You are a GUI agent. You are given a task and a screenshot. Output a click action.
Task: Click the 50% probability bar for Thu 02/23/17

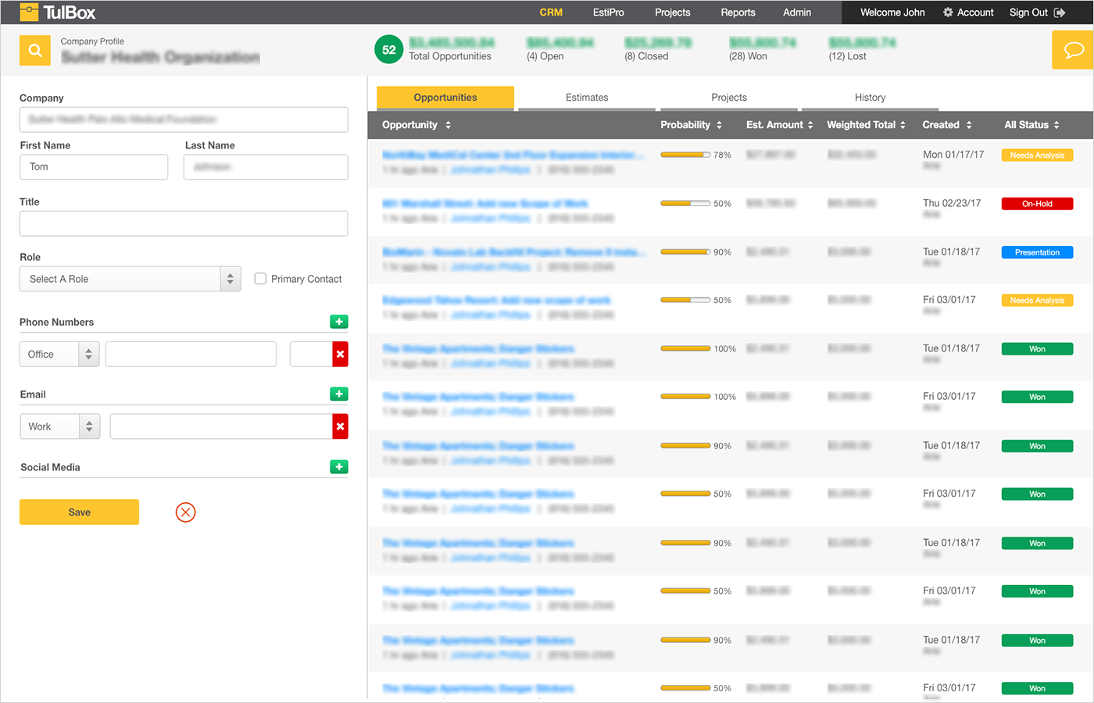pos(685,203)
